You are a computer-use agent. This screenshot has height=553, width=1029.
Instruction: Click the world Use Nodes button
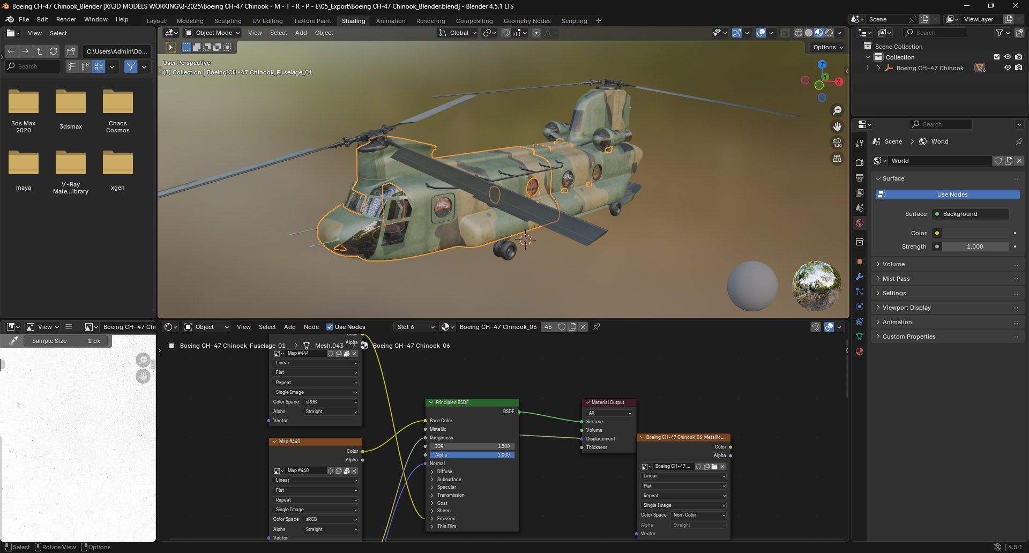click(948, 195)
